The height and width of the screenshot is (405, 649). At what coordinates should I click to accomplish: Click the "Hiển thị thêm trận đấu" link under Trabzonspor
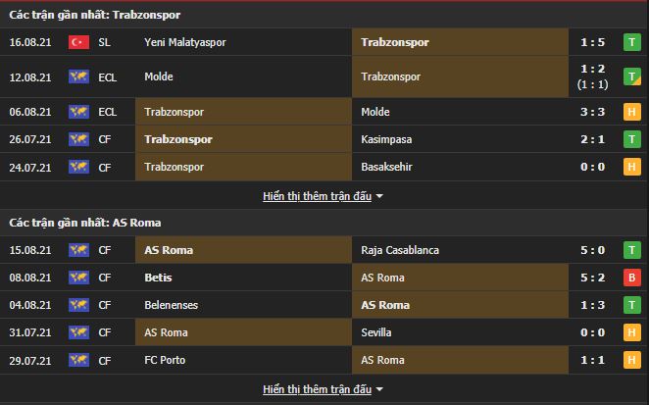point(317,196)
